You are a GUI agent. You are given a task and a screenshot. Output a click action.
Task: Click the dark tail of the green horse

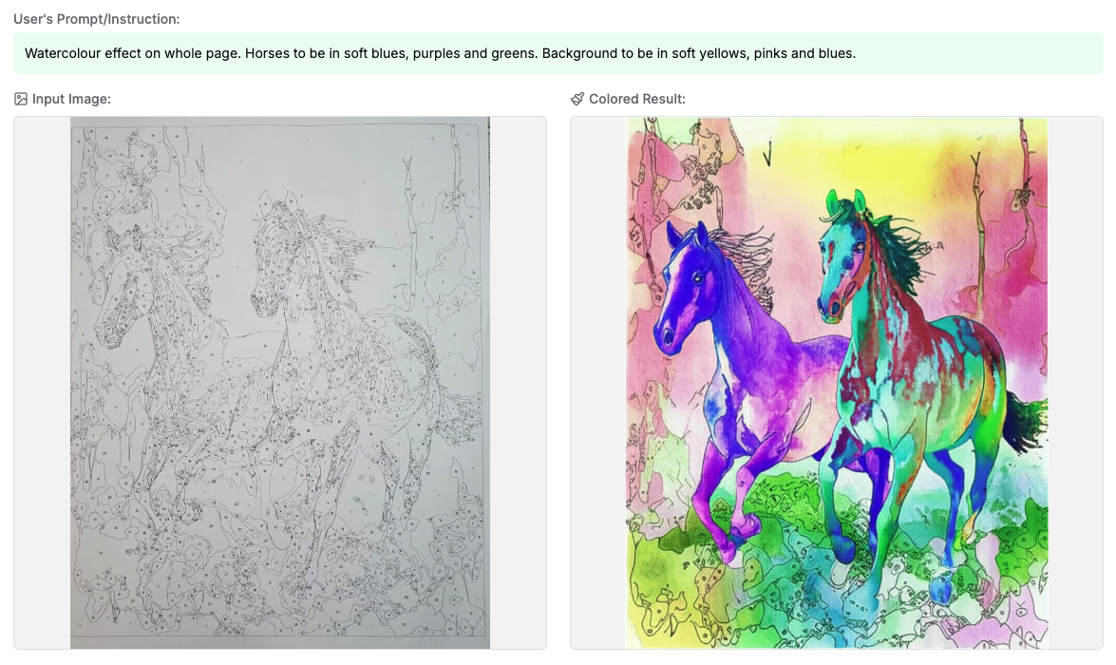tap(1025, 422)
